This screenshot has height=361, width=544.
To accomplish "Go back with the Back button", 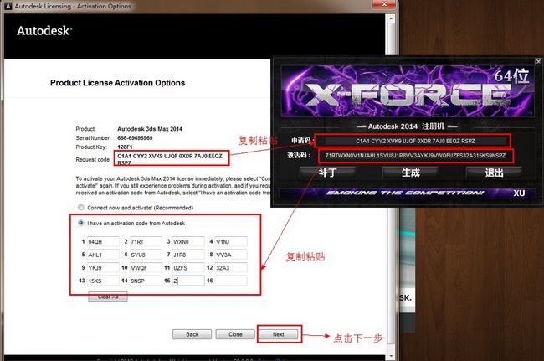I will [192, 334].
